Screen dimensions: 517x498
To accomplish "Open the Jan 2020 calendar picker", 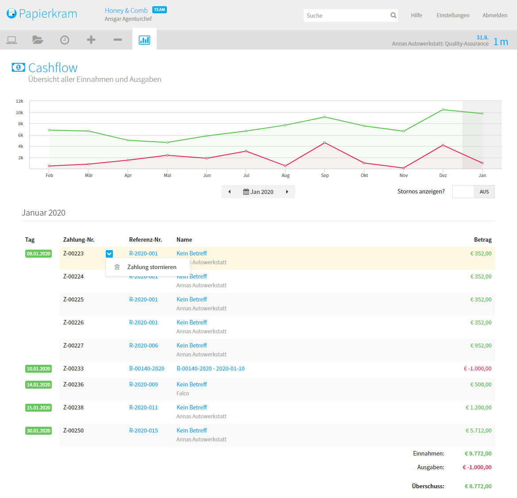I will (258, 192).
